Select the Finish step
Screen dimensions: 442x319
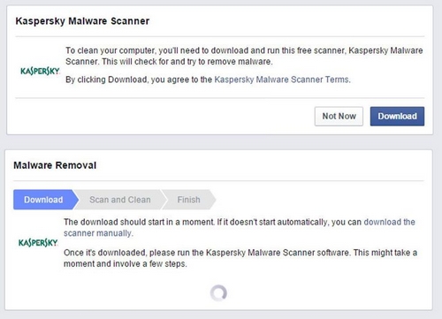pos(188,200)
